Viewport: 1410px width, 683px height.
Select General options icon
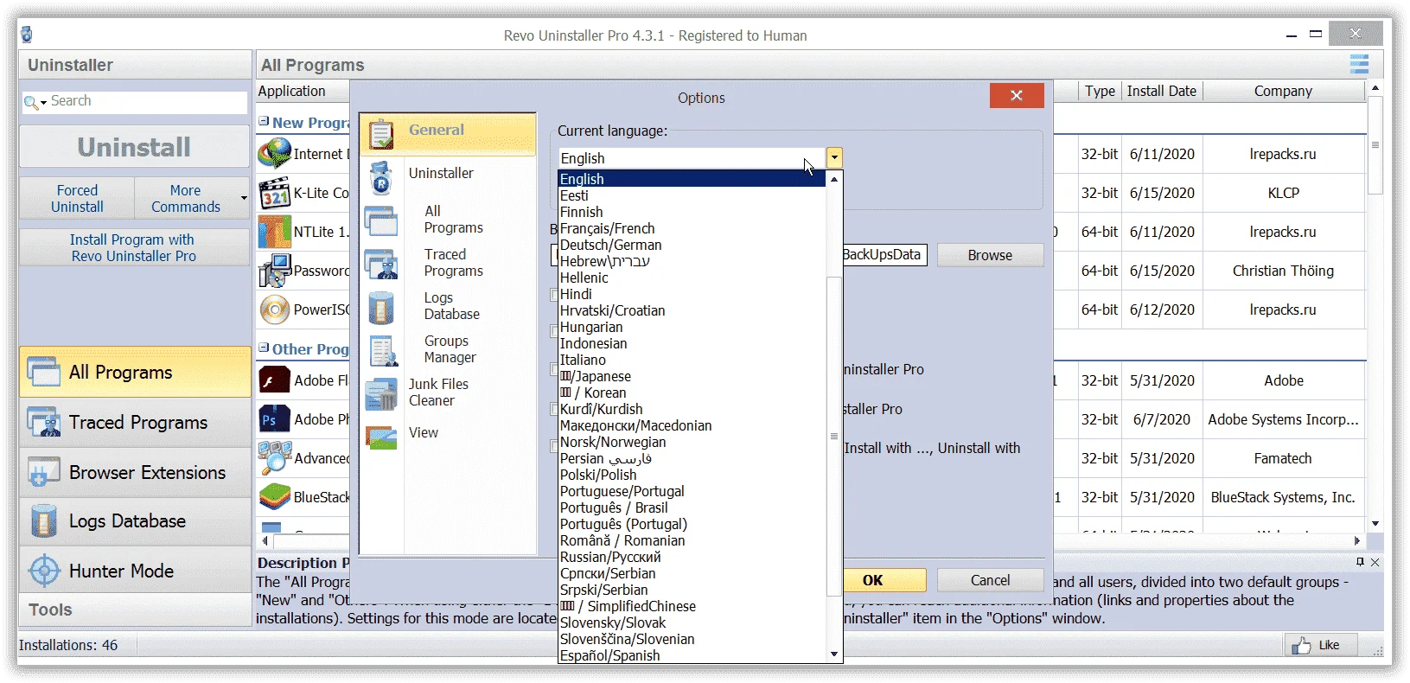click(380, 134)
